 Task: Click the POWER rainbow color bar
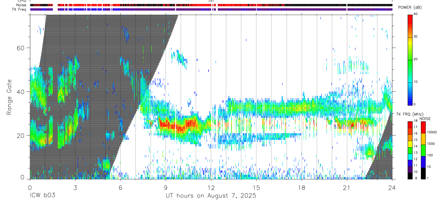410,59
